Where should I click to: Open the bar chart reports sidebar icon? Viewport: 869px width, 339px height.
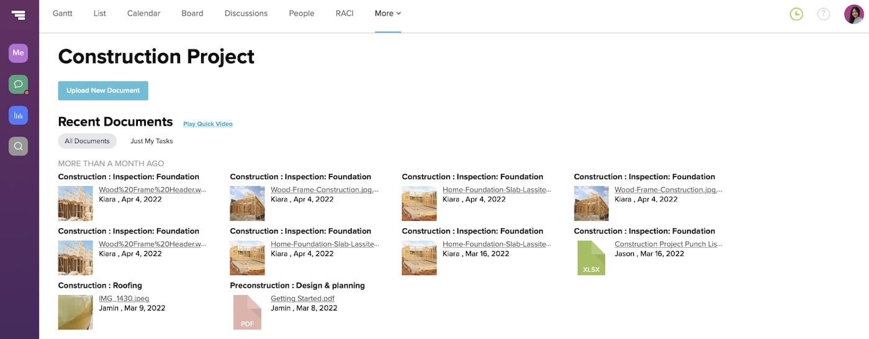click(x=19, y=115)
